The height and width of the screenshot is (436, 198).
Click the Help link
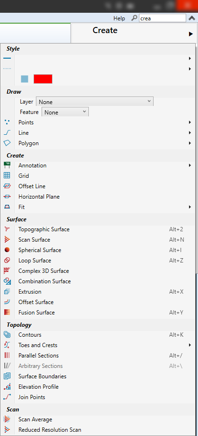point(119,18)
